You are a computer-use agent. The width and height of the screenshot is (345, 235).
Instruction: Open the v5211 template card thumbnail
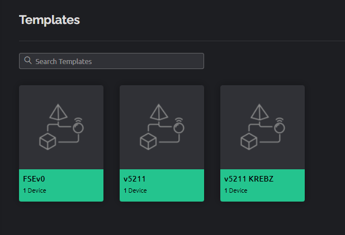coord(162,127)
